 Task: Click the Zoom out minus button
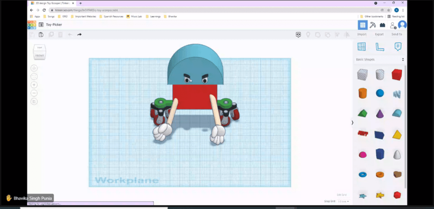point(34,93)
